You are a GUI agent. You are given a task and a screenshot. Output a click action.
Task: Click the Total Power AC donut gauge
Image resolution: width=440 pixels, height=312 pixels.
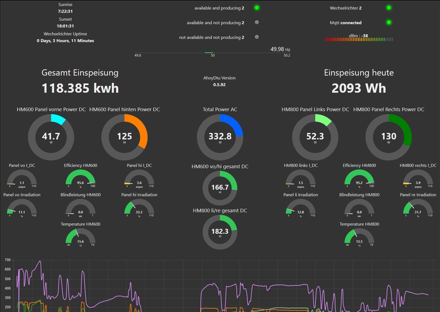point(220,137)
